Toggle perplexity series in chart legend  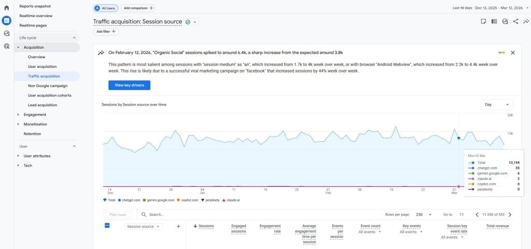[211, 200]
